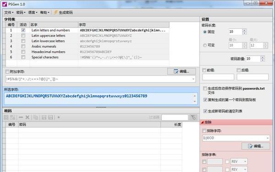Click the password count field showing 10
The width and height of the screenshot is (275, 172).
point(253,59)
